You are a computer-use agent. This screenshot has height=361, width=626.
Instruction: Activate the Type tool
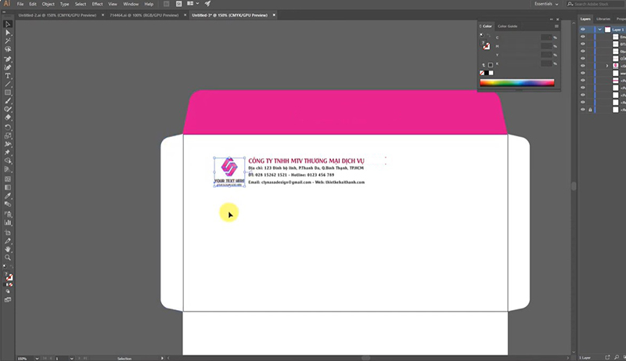click(x=8, y=76)
